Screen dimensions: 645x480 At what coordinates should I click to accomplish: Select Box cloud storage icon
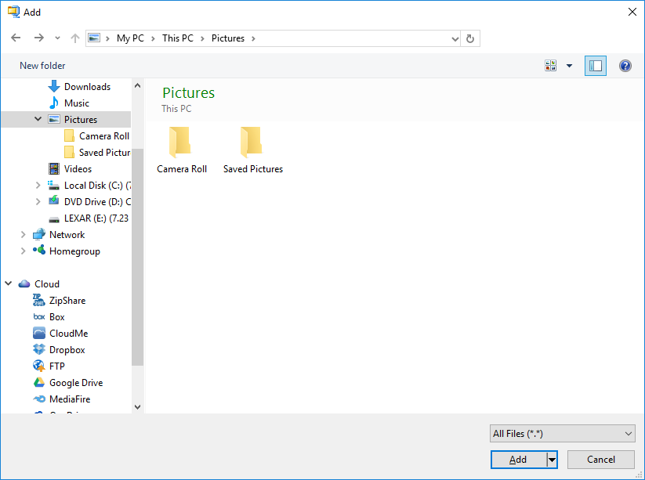click(39, 317)
